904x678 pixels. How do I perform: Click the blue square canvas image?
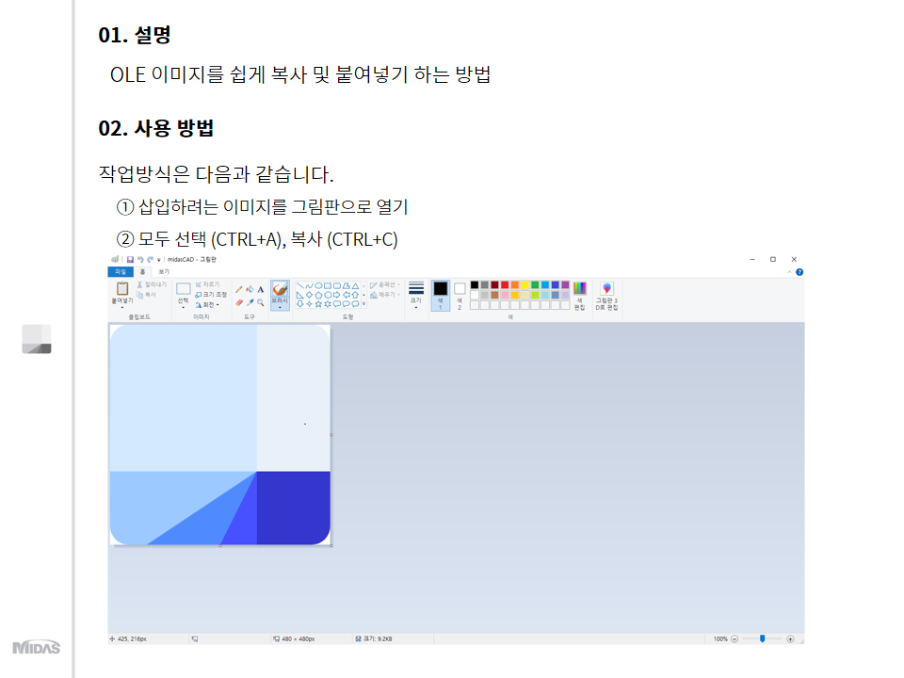tap(220, 435)
